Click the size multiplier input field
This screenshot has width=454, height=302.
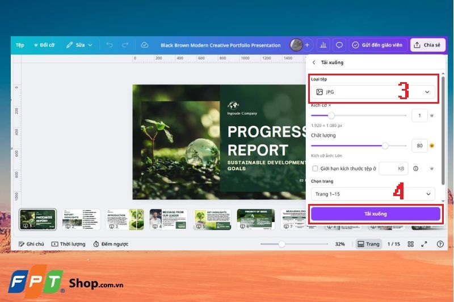tap(419, 116)
